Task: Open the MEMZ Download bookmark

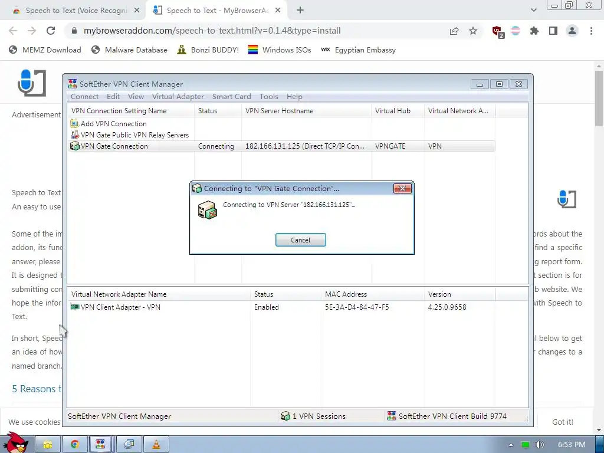Action: (45, 50)
